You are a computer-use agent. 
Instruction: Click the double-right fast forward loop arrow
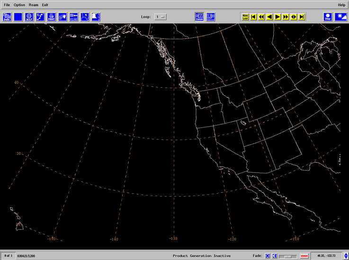286,17
